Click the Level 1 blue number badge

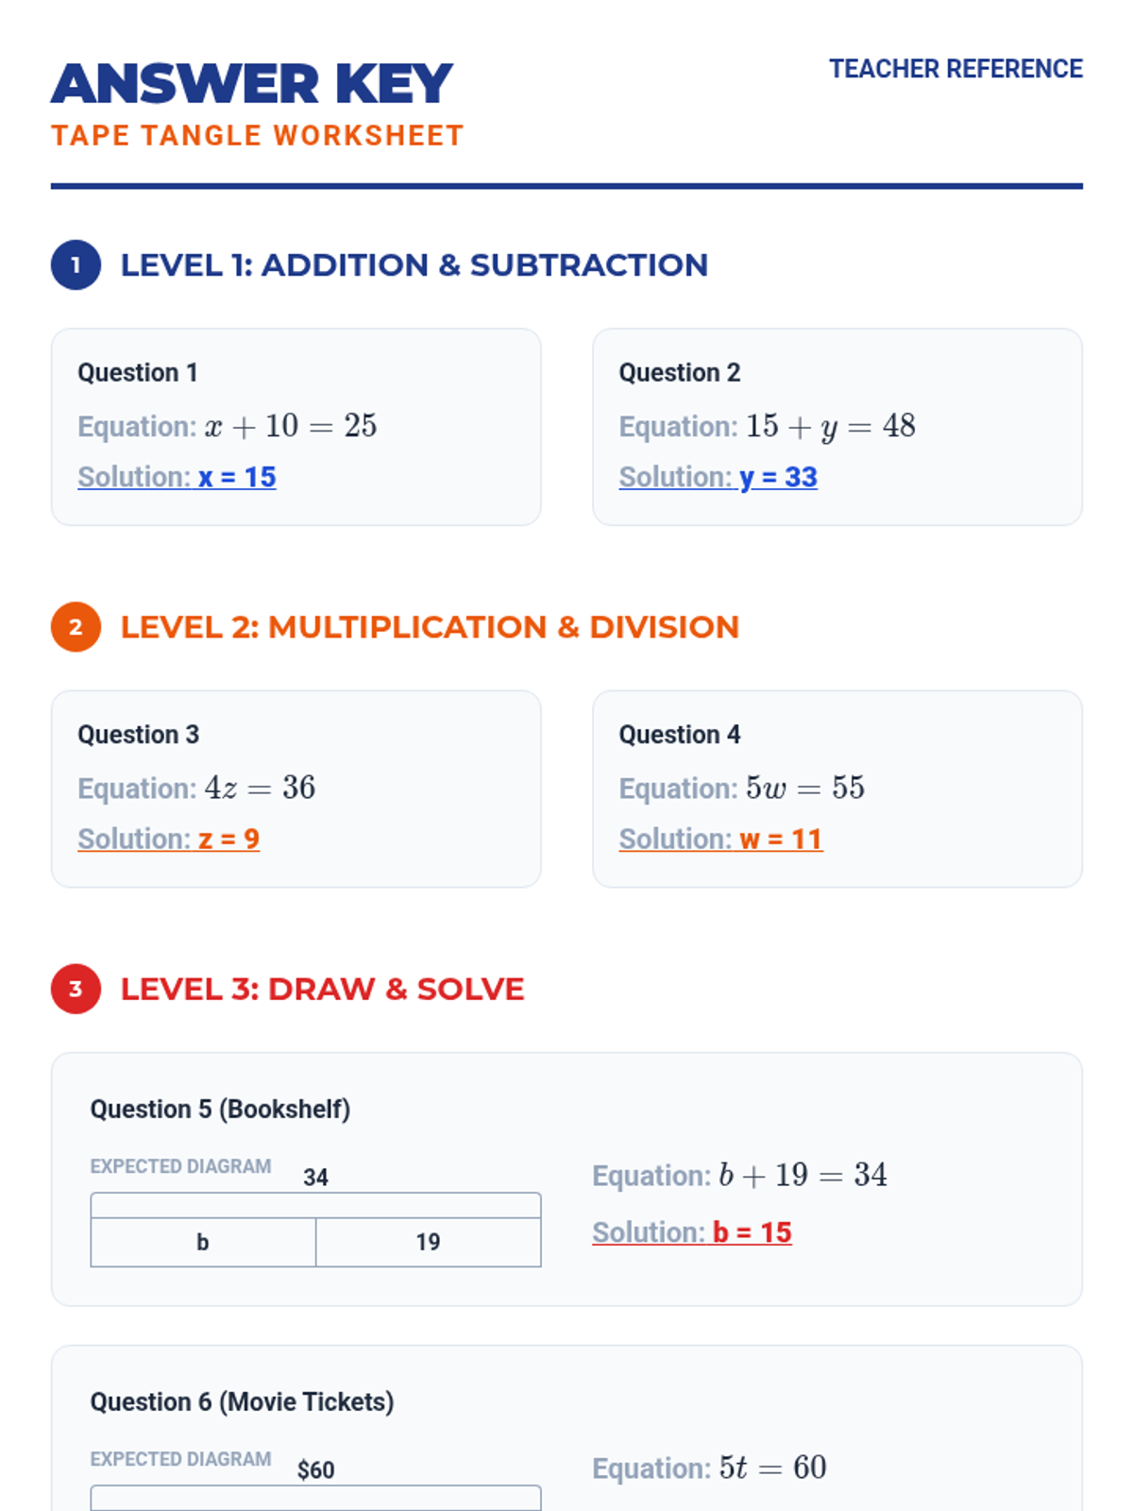(76, 265)
